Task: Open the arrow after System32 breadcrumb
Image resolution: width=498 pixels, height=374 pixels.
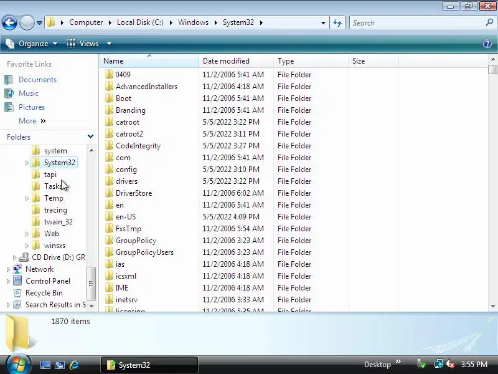Action: click(x=261, y=23)
